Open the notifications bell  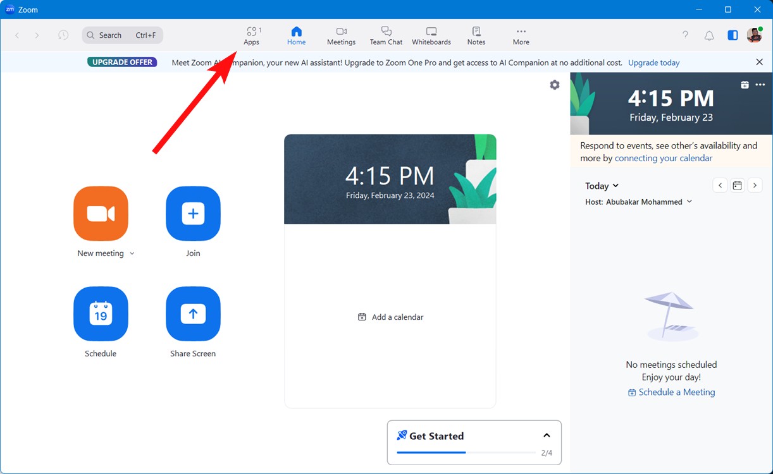click(709, 36)
